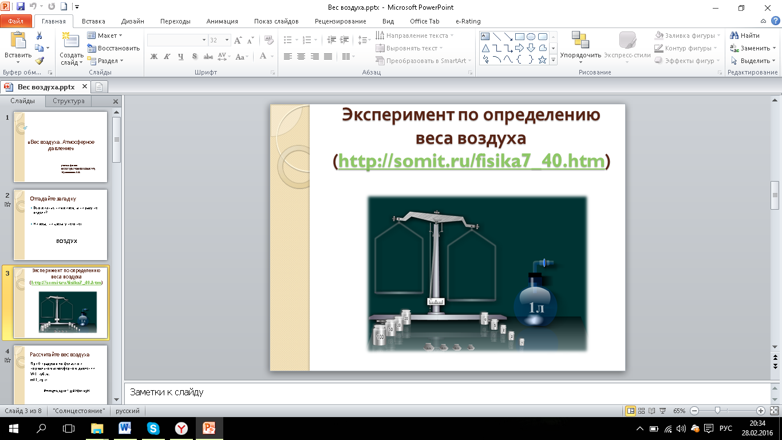This screenshot has width=782, height=440.
Task: Pick the five-point Star shape
Action: pyautogui.click(x=542, y=60)
